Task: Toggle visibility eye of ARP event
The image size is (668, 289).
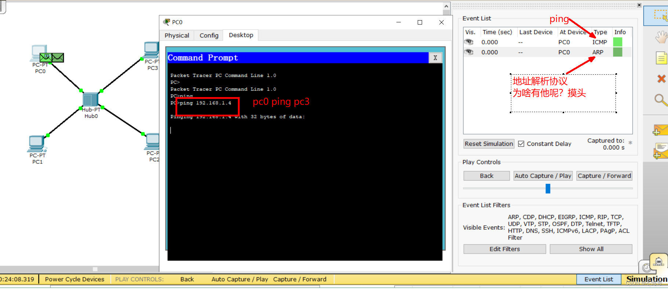Action: click(469, 52)
